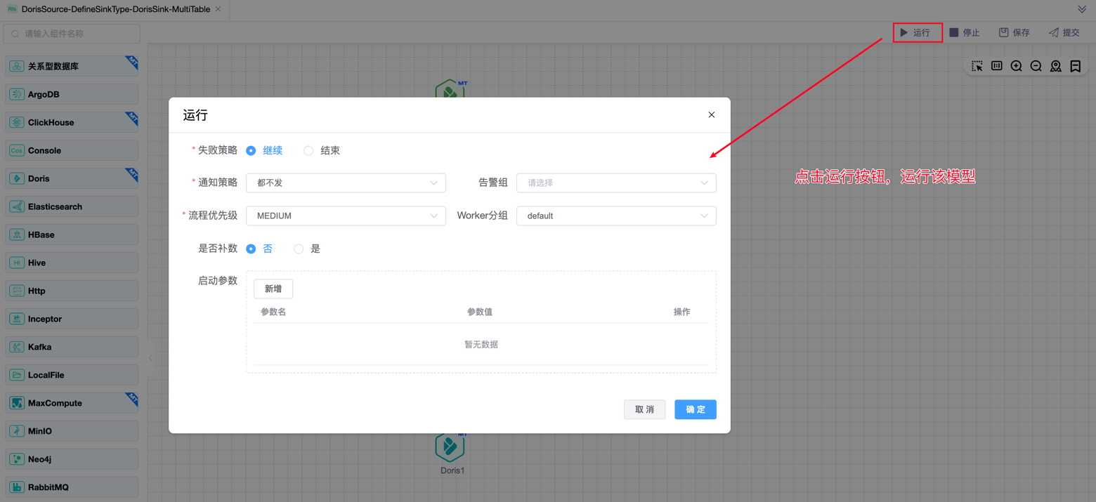Open the Worker分组 dropdown showing default

[x=616, y=216]
